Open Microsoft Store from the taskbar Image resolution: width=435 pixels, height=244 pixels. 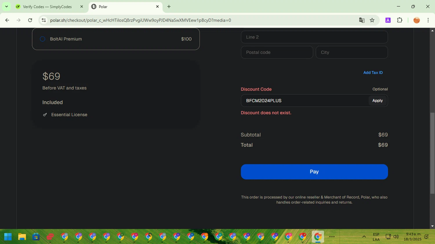36,237
